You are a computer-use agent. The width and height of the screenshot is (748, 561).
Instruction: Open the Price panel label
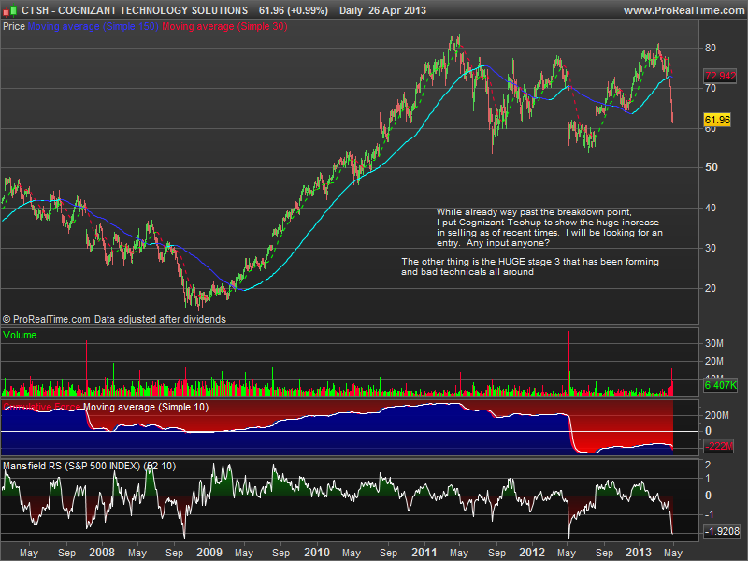pos(14,27)
